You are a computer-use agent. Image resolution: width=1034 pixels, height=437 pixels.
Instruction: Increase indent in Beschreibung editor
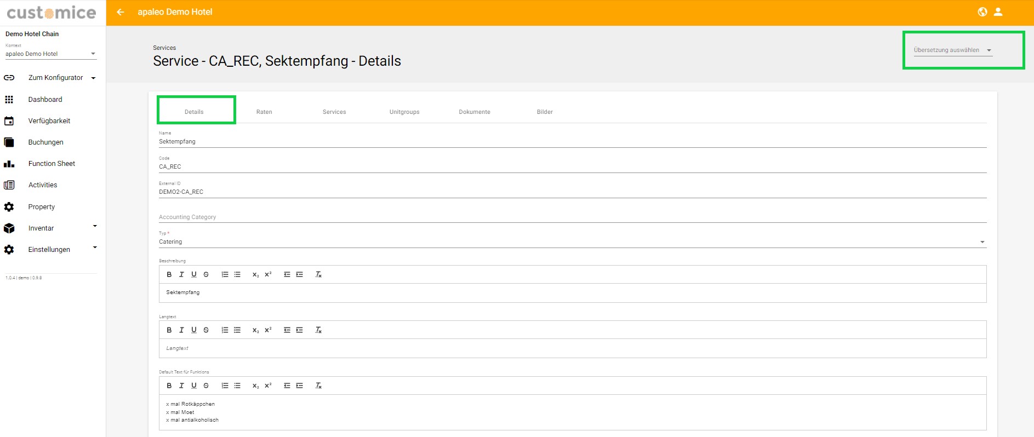299,274
